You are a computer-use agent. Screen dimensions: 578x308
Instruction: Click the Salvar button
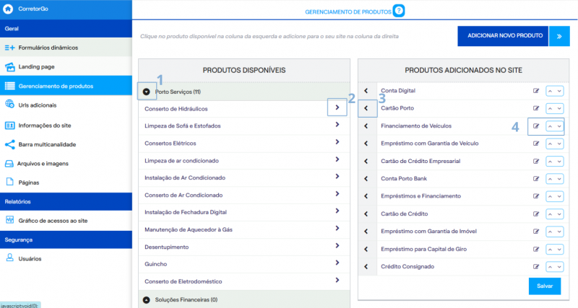(x=545, y=286)
